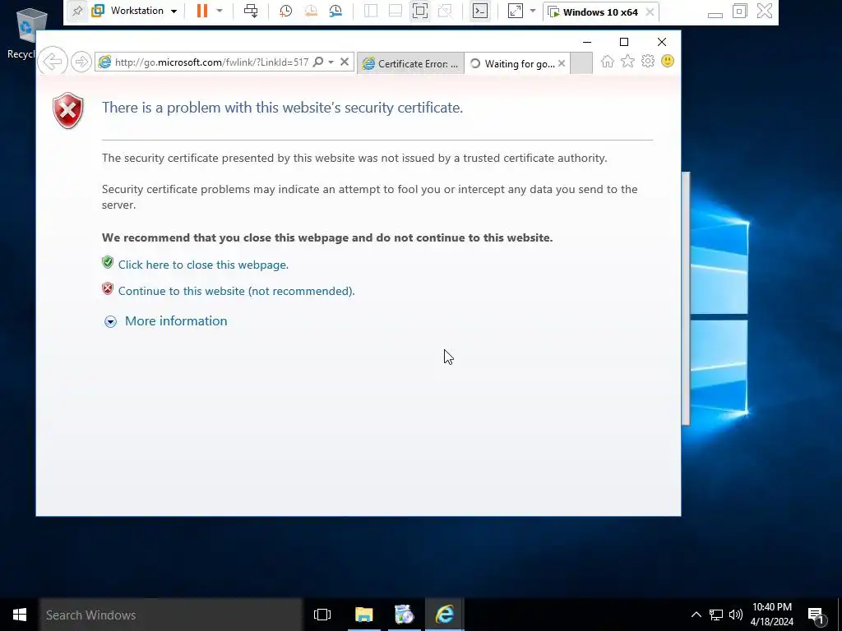Viewport: 842px width, 631px height.
Task: Click the address bar search magnifier
Action: point(318,62)
